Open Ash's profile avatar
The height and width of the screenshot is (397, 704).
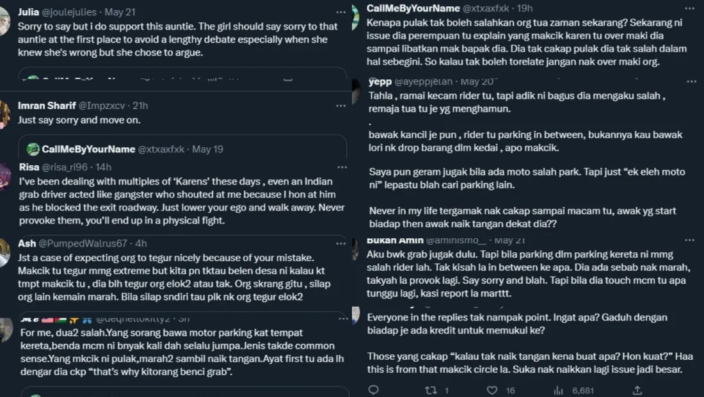click(x=4, y=253)
